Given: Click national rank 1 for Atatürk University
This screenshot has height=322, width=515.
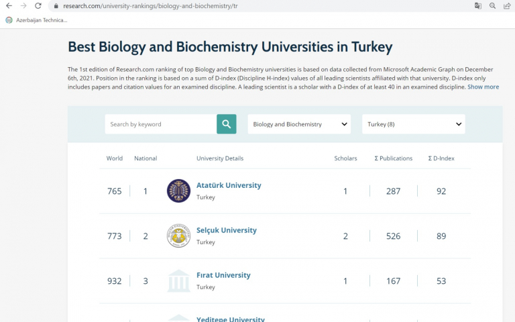Looking at the screenshot, I should [x=146, y=191].
